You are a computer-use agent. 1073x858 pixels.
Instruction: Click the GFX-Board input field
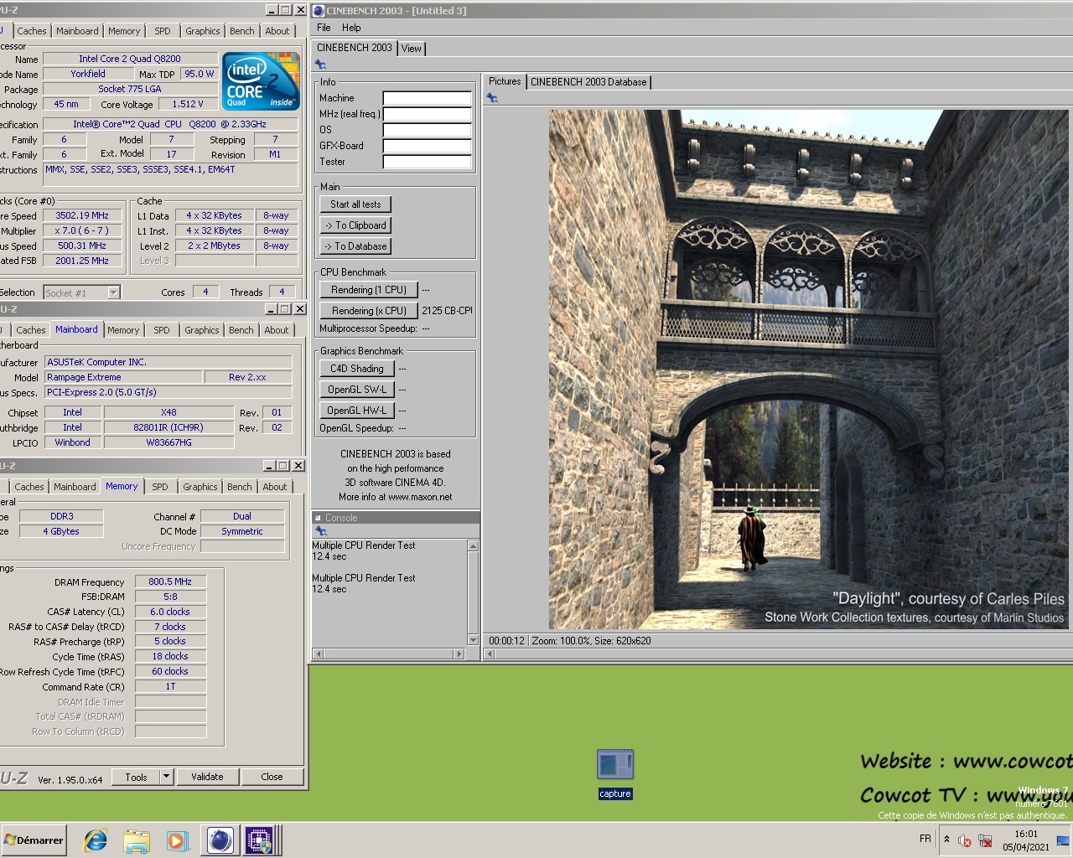(427, 146)
